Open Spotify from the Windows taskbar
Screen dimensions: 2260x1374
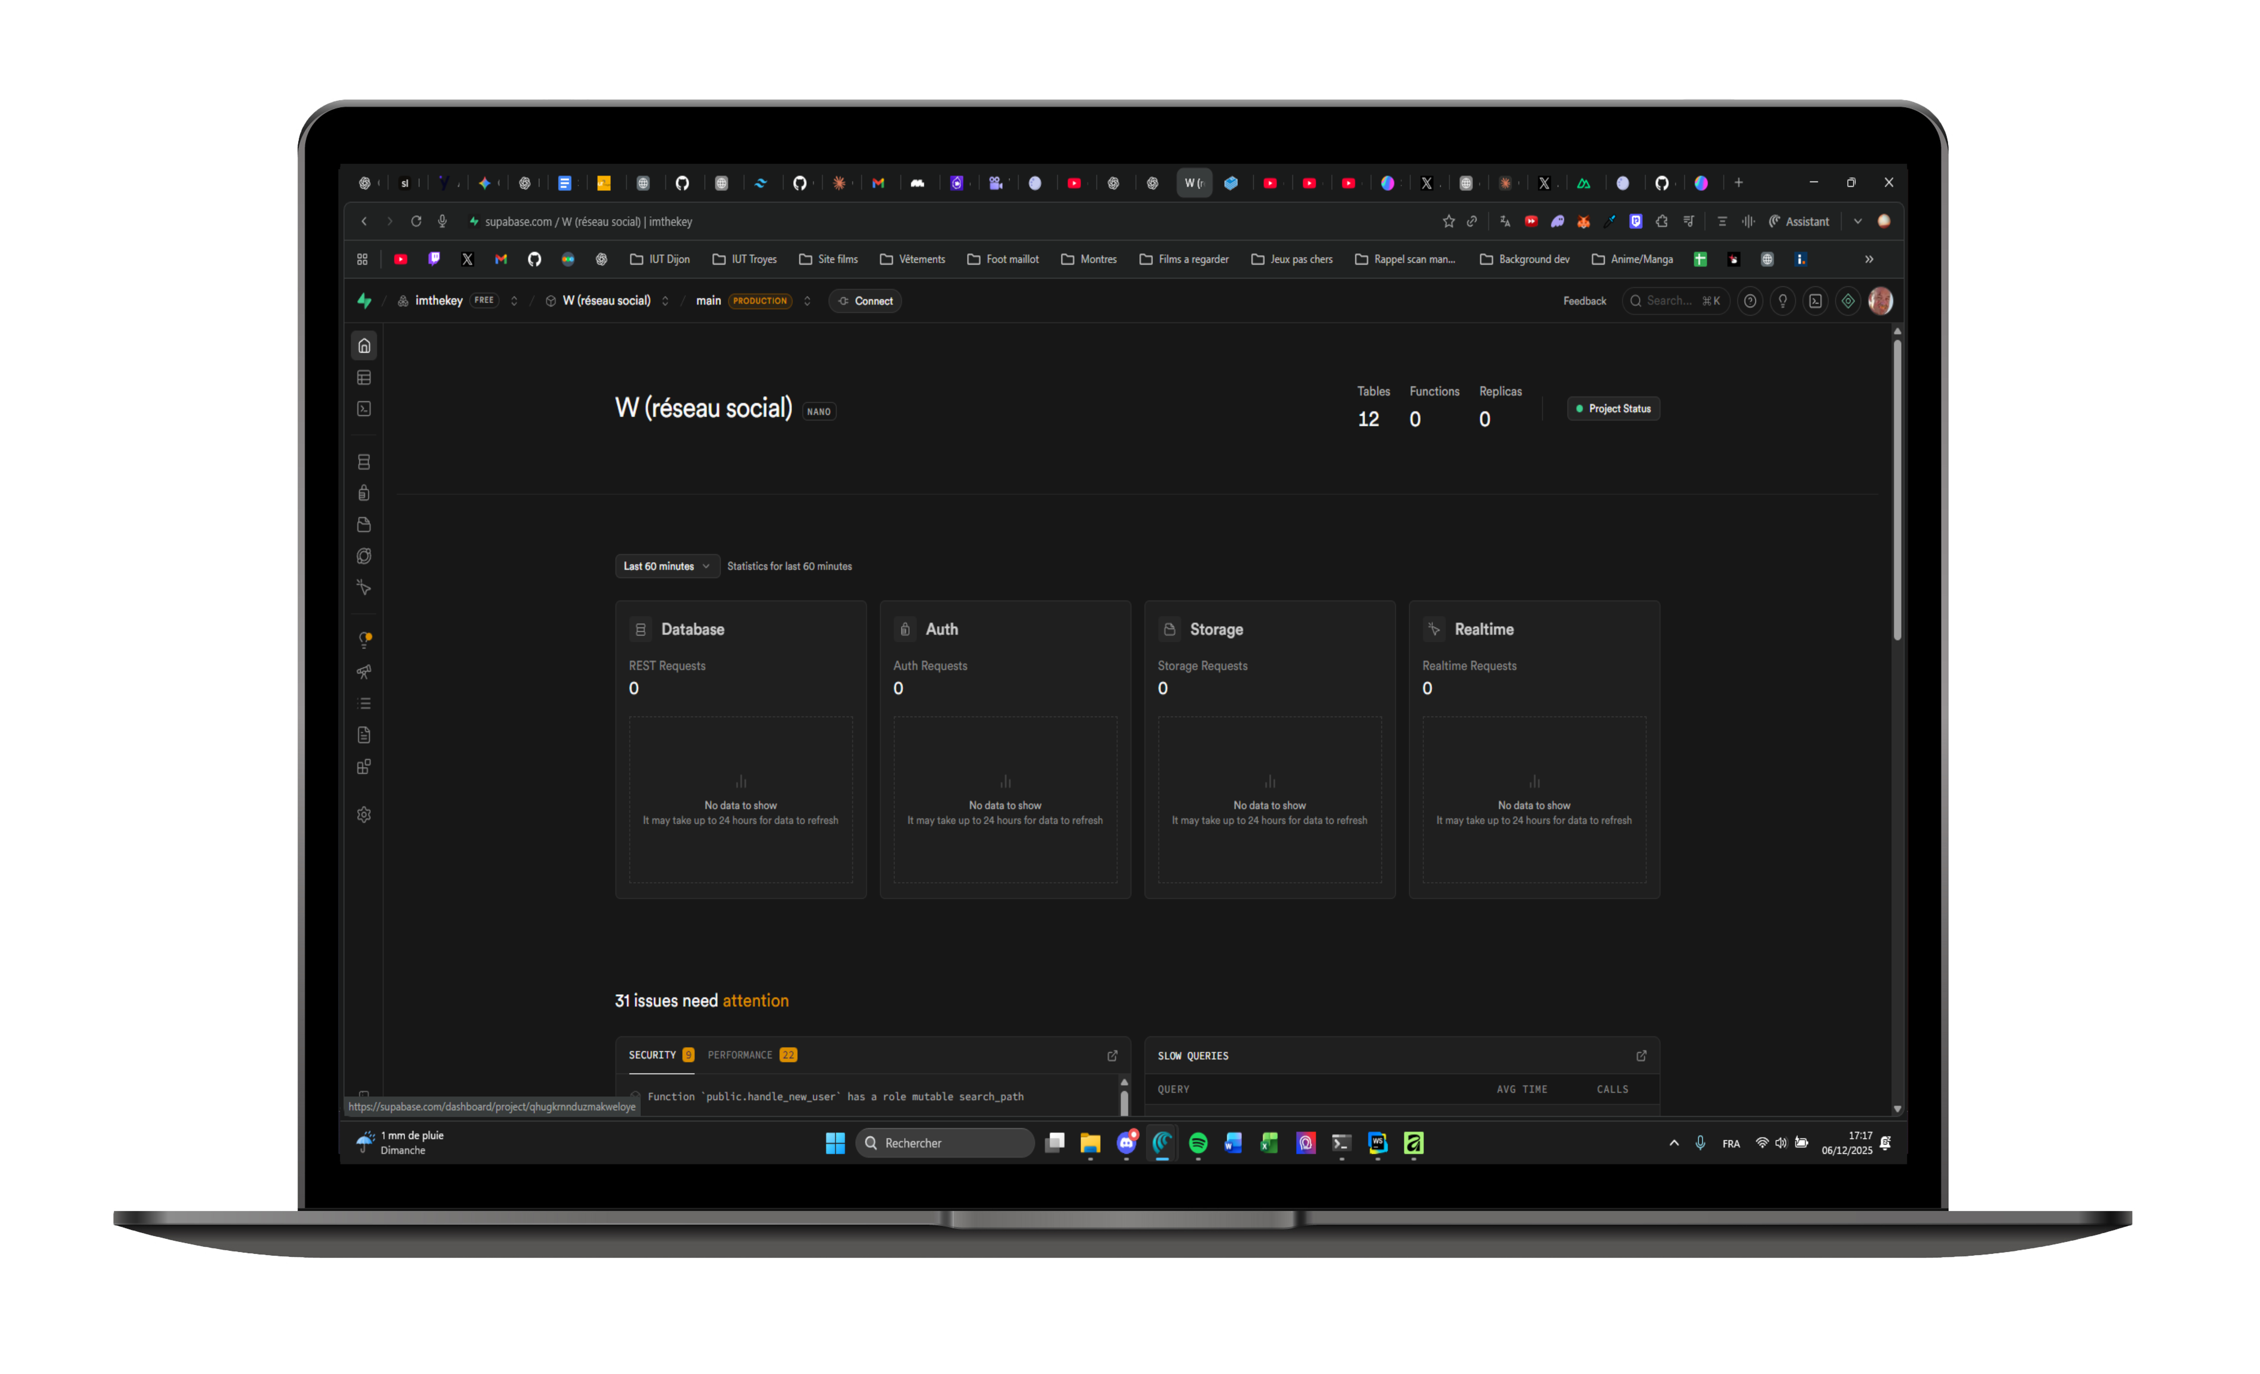coord(1198,1143)
